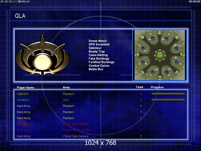Select player musttariq in the list
Screen dimensions: 201x151
[x=23, y=100]
